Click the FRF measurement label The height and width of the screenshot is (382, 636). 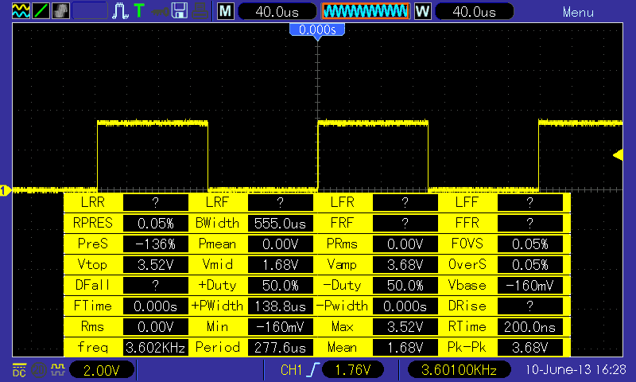coord(342,223)
